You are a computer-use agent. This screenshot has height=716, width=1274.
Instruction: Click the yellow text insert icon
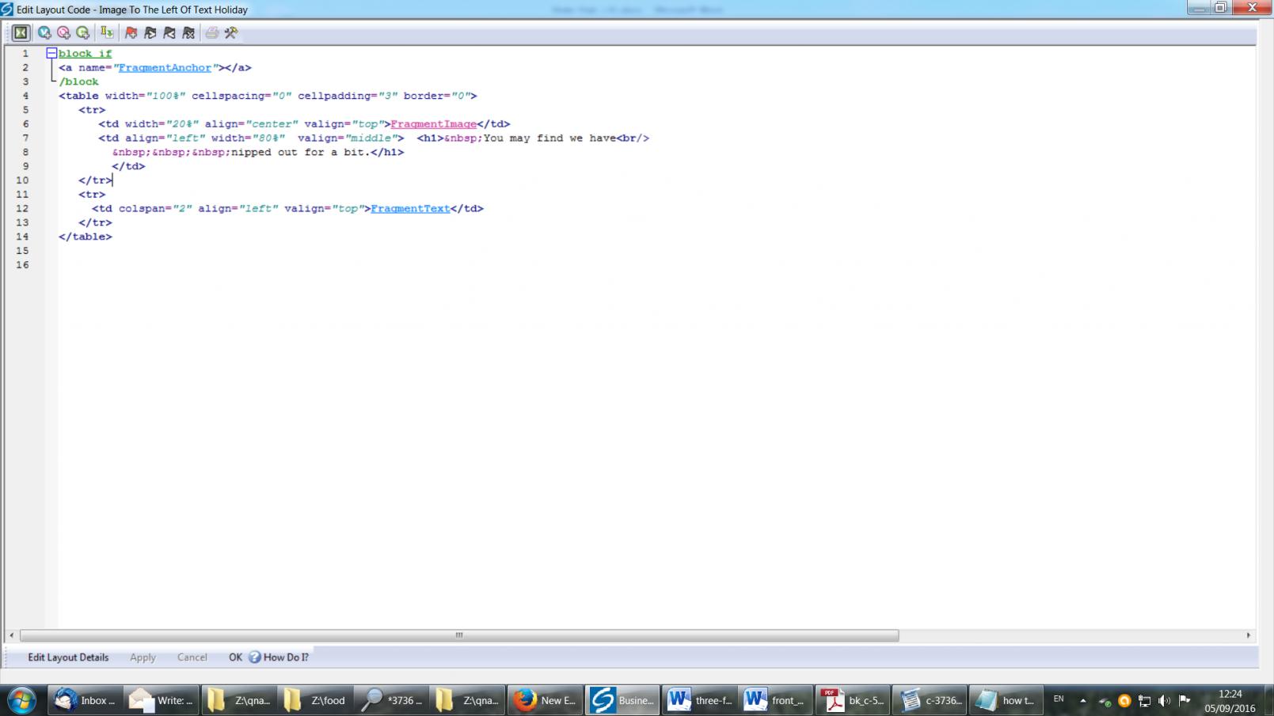(106, 32)
